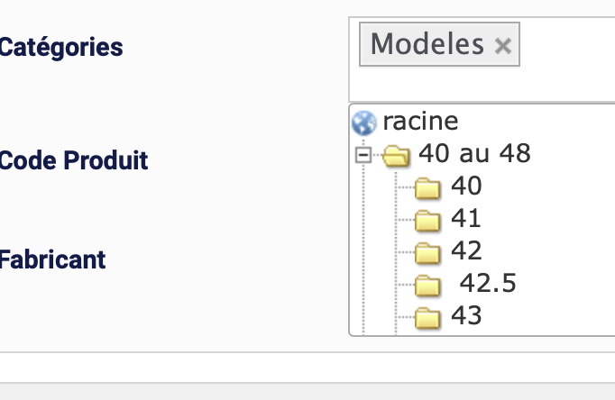Select the 40 au 48 category label
Image resolution: width=615 pixels, height=400 pixels.
coord(474,154)
